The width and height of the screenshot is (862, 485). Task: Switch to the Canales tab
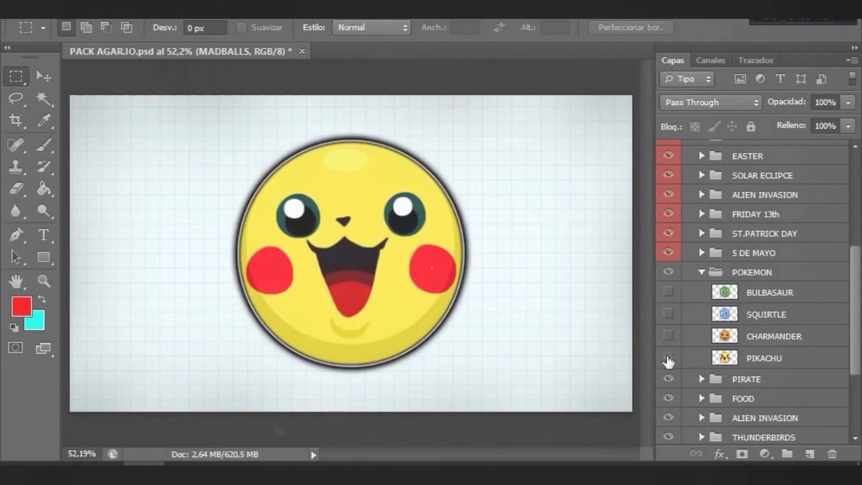pyautogui.click(x=710, y=60)
